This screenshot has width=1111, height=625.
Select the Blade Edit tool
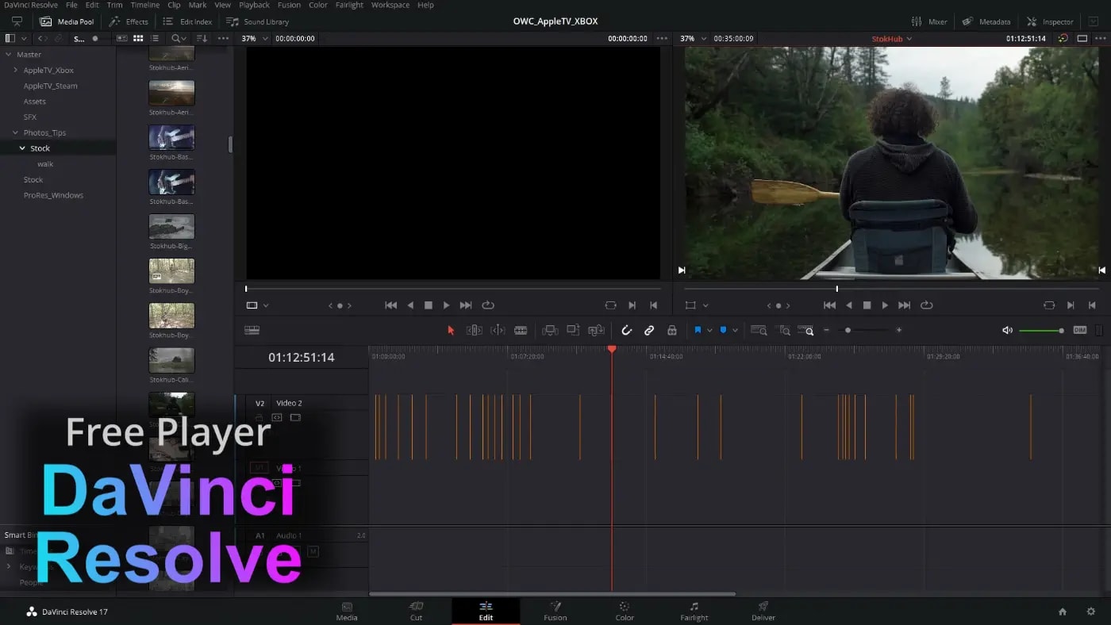tap(521, 330)
